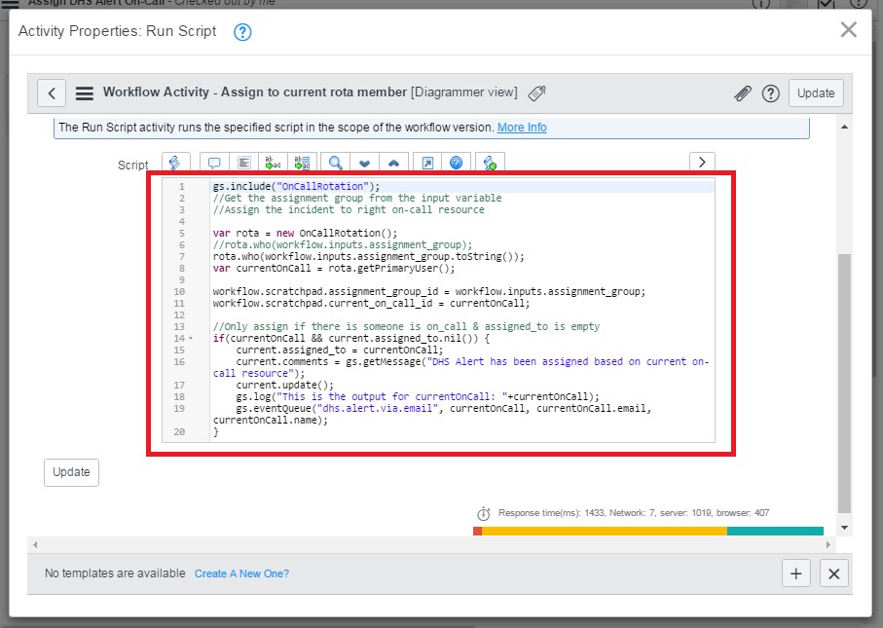Click line 5 var rota code
The width and height of the screenshot is (883, 628).
(x=306, y=233)
